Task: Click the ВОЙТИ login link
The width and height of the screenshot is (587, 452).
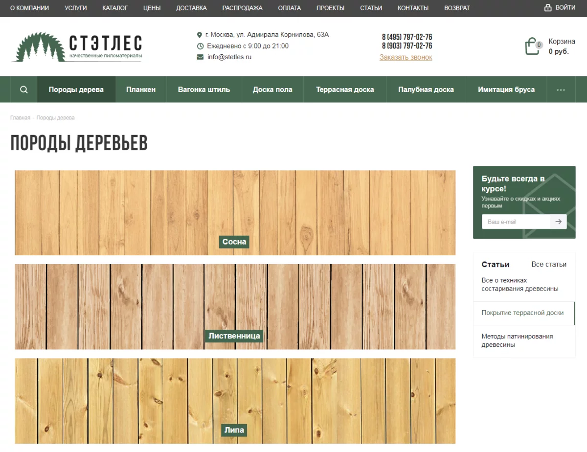Action: pos(565,8)
